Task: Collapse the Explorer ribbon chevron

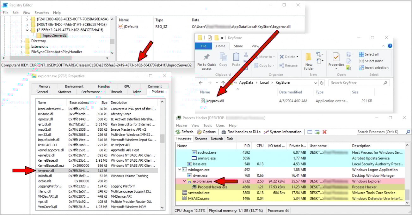Action: pyautogui.click(x=384, y=46)
